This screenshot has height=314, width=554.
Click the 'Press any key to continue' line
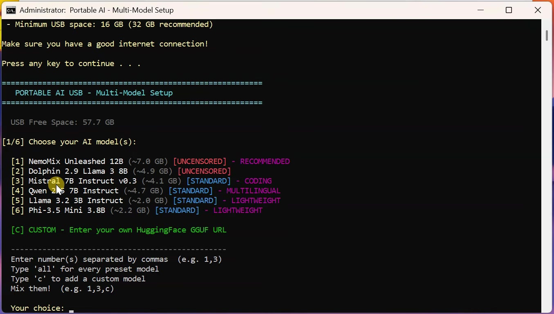tap(71, 64)
